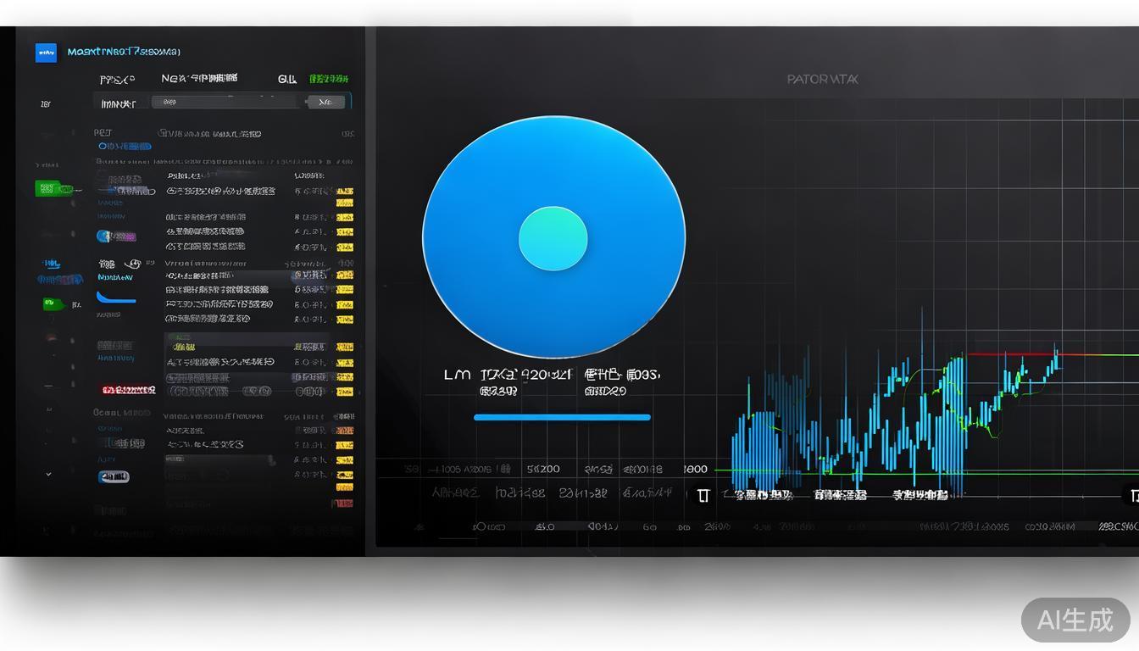Click the blue circular donut chart graphic

[553, 237]
